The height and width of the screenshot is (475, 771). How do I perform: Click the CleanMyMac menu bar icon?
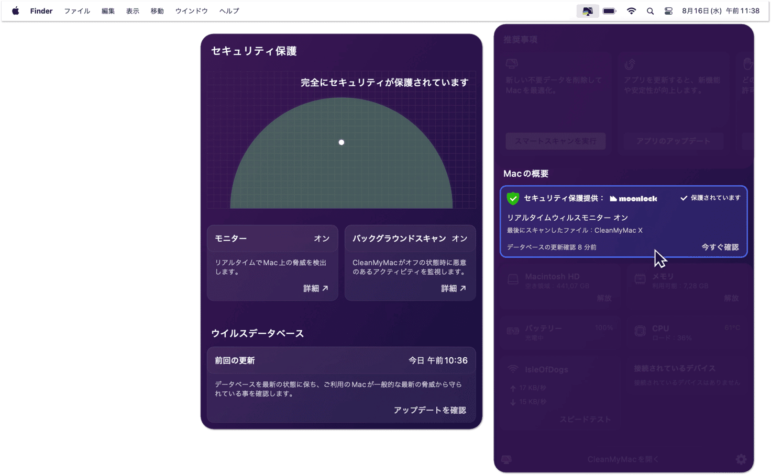click(x=588, y=11)
